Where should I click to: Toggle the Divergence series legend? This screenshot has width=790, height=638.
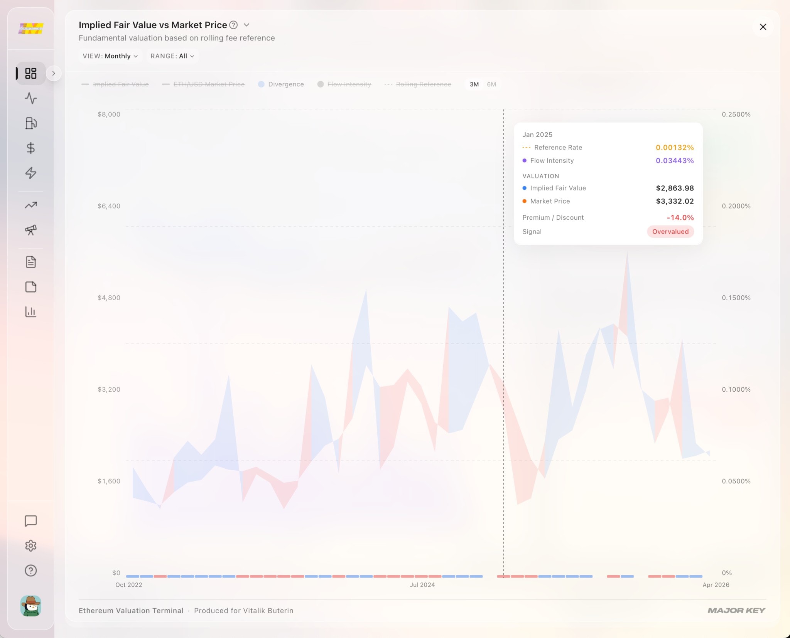[x=281, y=84]
